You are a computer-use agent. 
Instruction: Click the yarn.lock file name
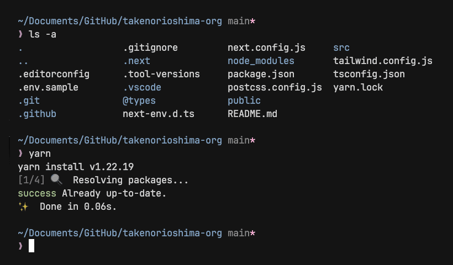(x=358, y=87)
